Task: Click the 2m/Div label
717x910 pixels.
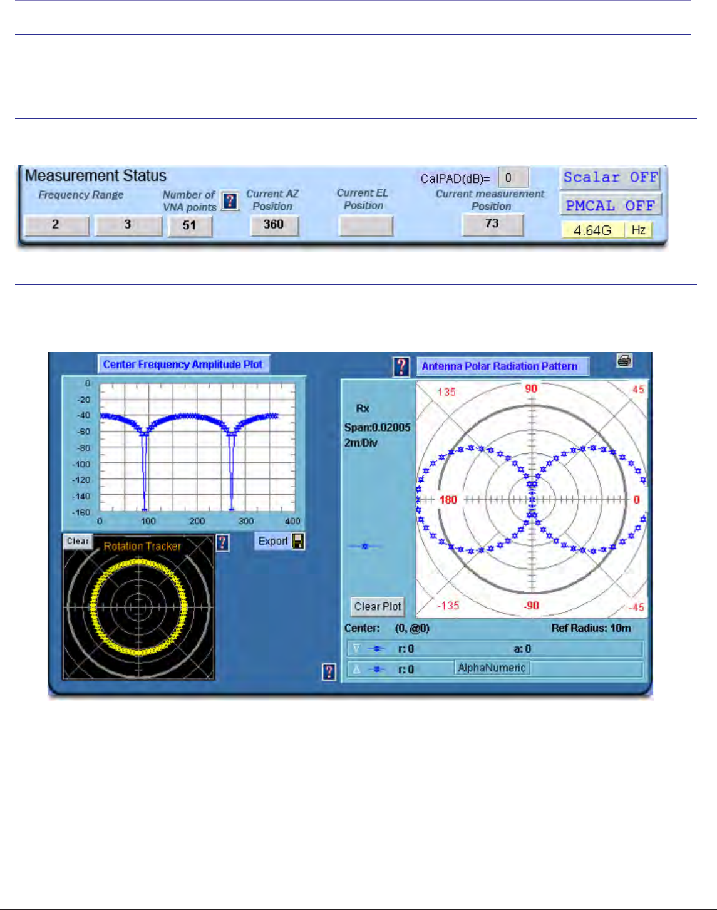Action: [361, 443]
